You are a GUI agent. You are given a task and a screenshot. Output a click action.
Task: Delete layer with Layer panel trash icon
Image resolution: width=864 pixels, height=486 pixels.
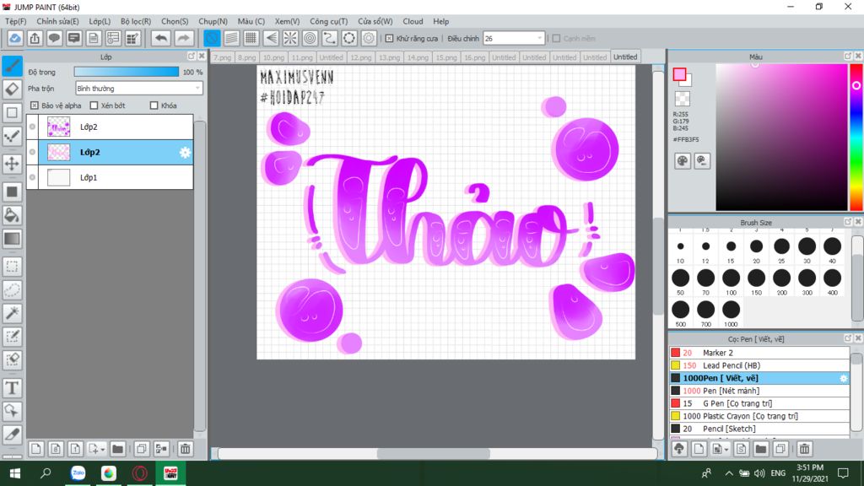[185, 449]
